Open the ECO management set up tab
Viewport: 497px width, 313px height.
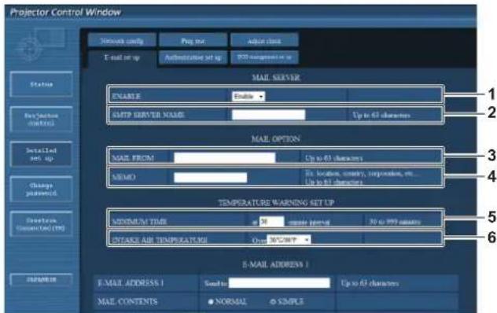(x=264, y=57)
